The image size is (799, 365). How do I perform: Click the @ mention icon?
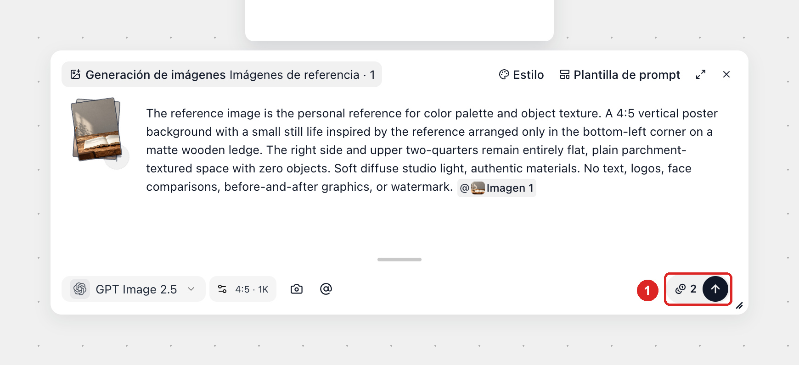326,289
